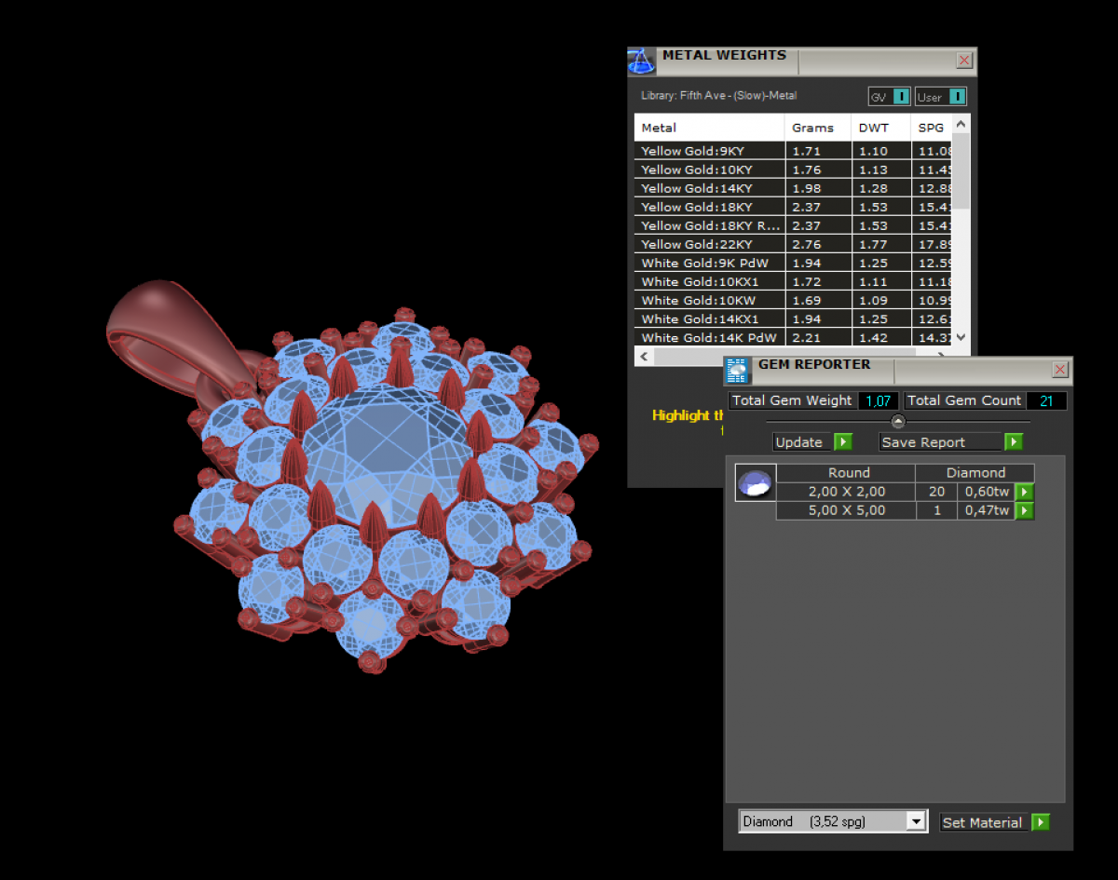The height and width of the screenshot is (880, 1118).
Task: Click green arrow on 2,00 X 2,00 row
Action: (1025, 492)
